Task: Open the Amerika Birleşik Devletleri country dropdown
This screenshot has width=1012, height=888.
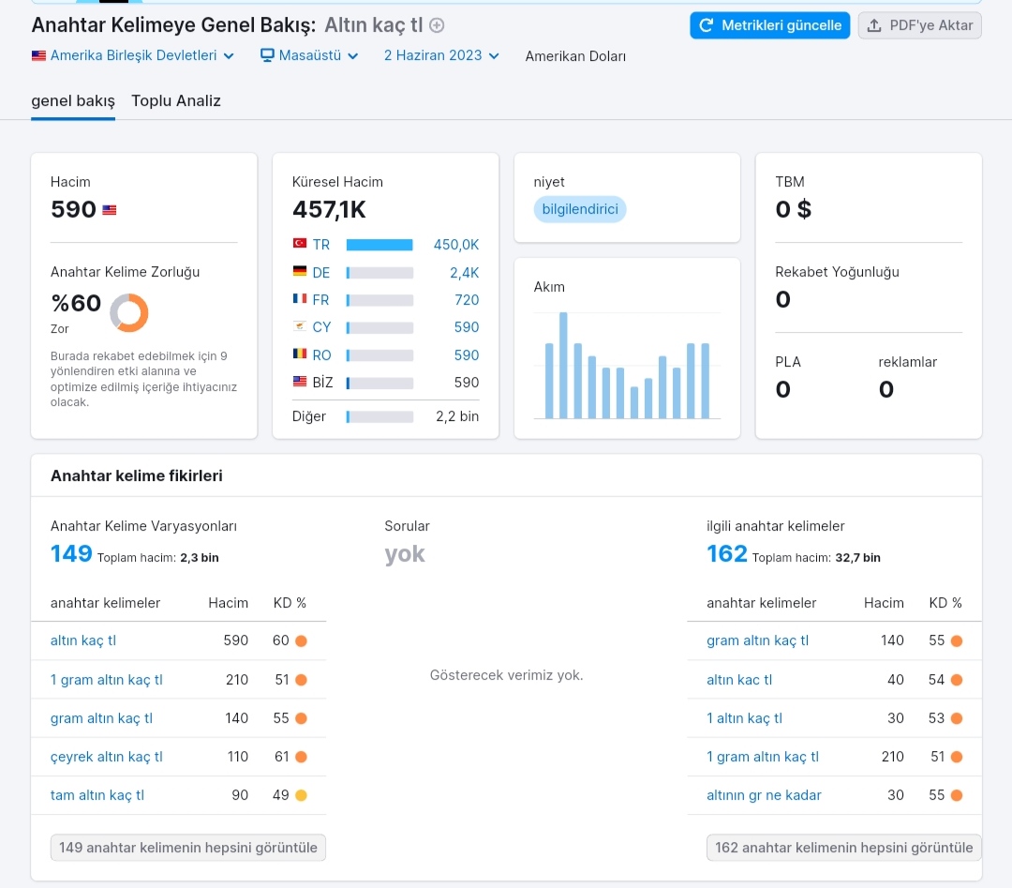Action: [132, 55]
